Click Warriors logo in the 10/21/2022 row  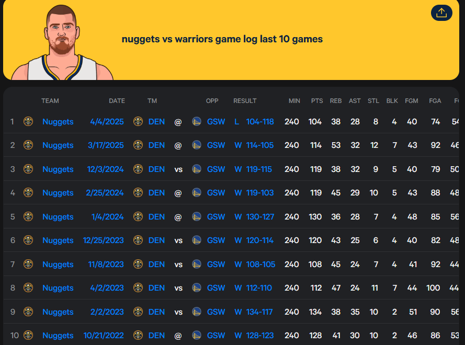pyautogui.click(x=197, y=335)
